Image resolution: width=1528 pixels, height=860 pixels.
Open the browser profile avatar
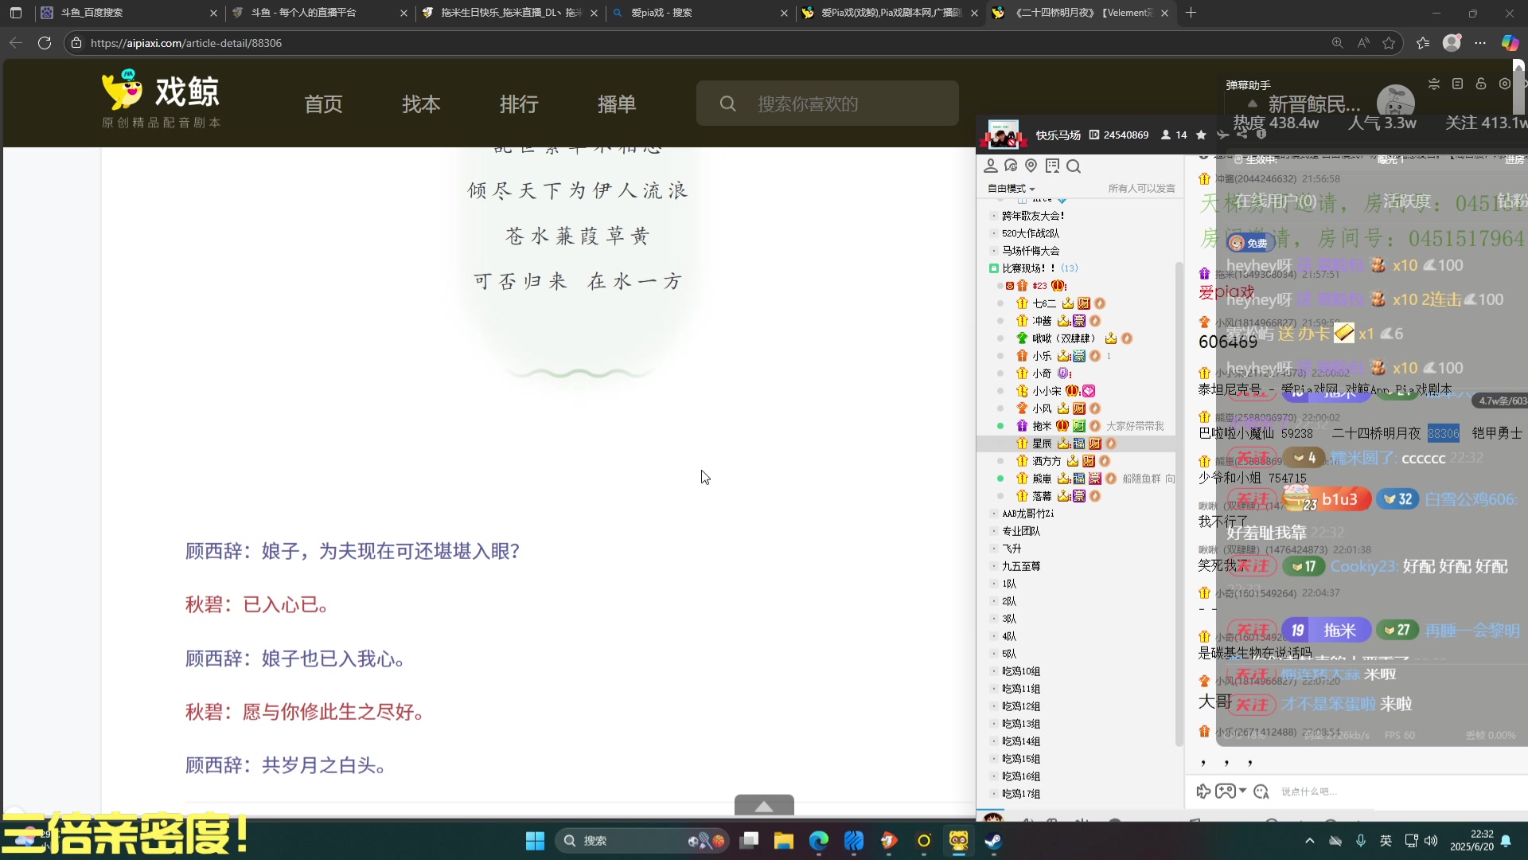point(1452,43)
